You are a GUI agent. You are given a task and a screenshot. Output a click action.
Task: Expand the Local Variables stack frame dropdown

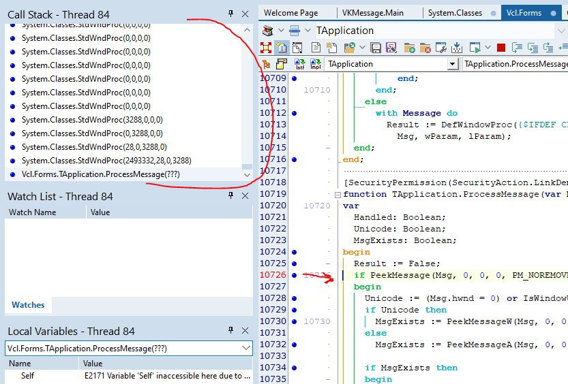point(245,348)
